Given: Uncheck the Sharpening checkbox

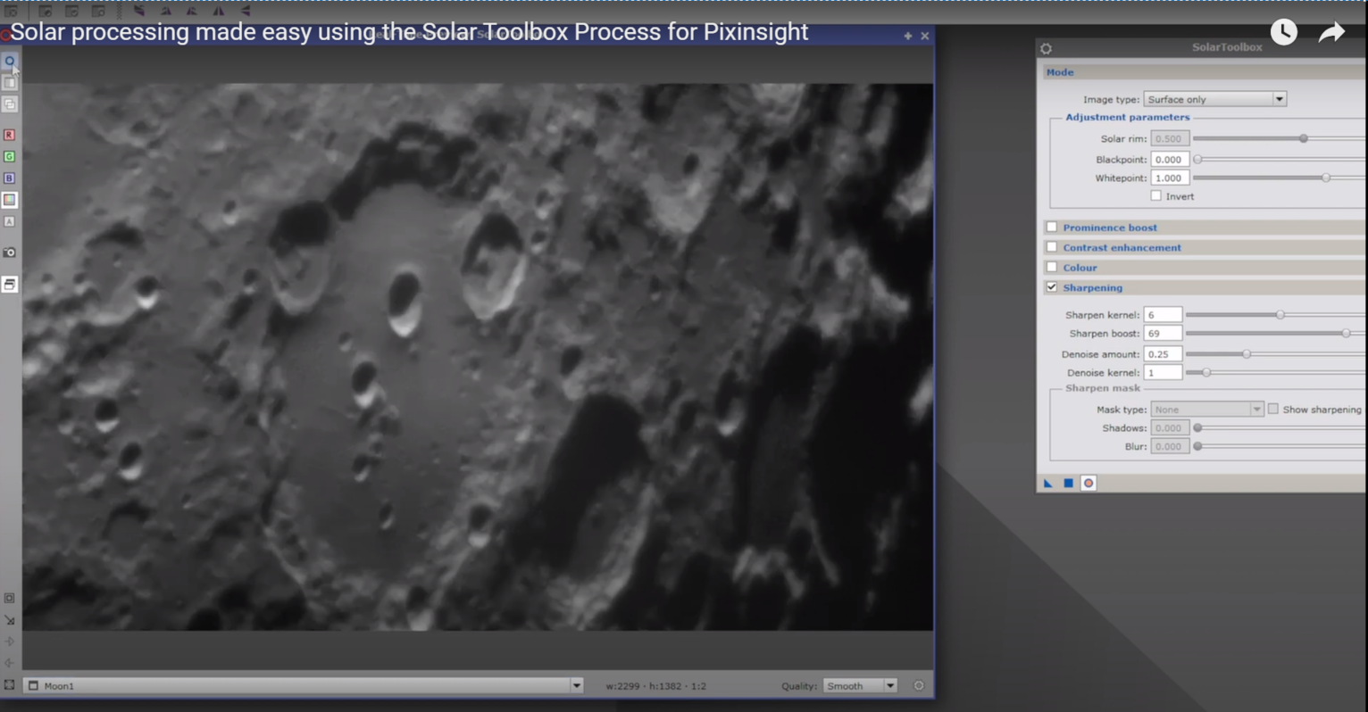Looking at the screenshot, I should 1052,287.
